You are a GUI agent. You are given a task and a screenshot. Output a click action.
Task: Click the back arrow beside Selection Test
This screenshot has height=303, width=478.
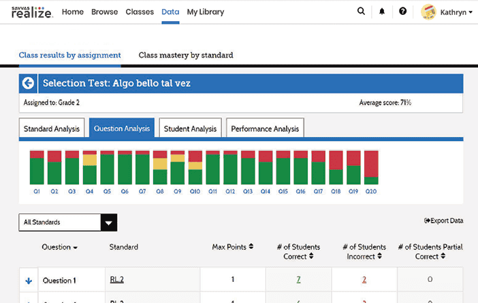(29, 84)
